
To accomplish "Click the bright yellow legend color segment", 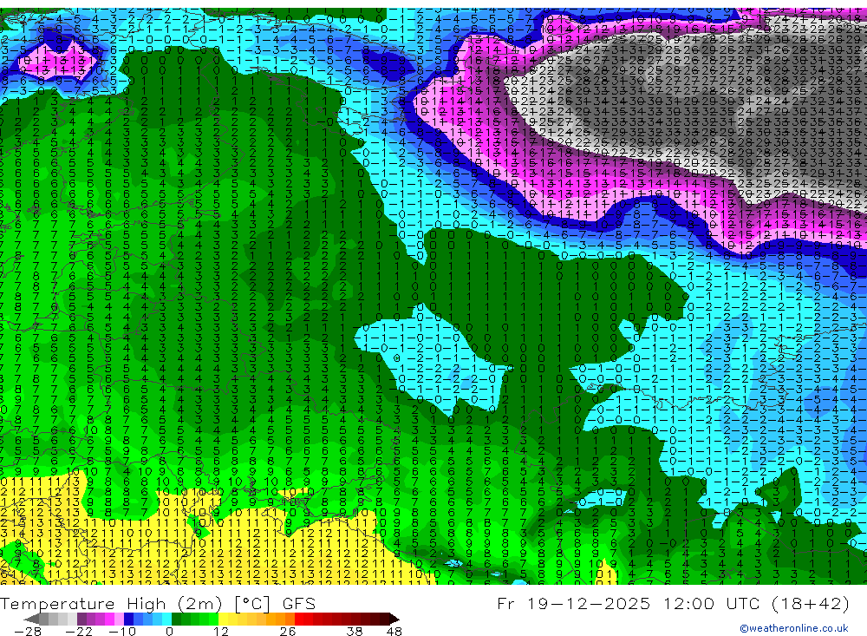I will click(223, 619).
